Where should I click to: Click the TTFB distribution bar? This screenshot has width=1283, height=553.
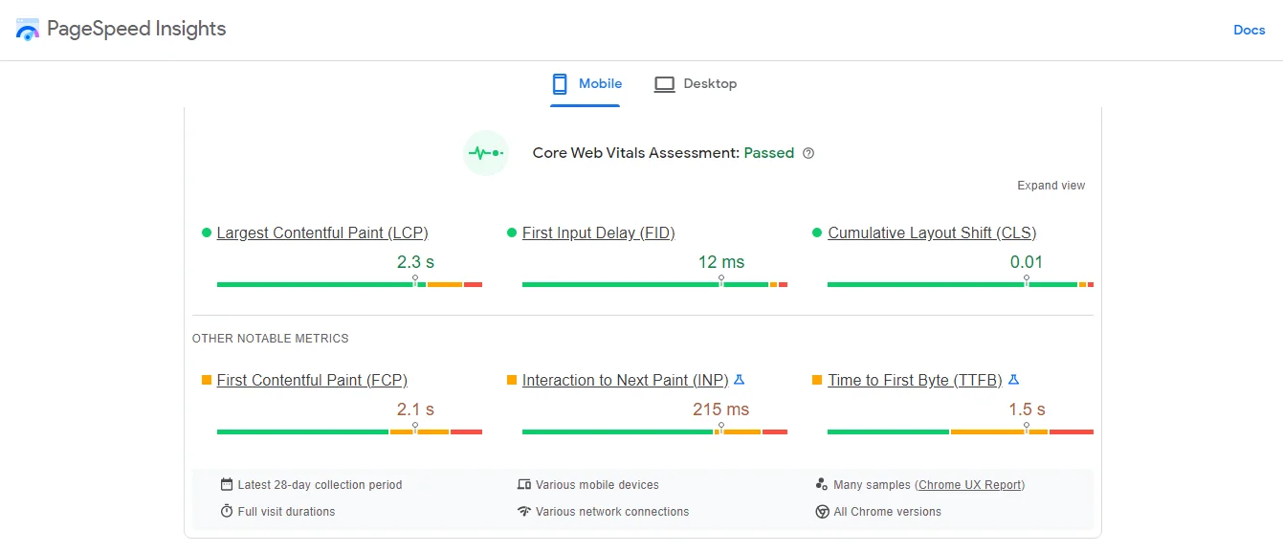[961, 431]
